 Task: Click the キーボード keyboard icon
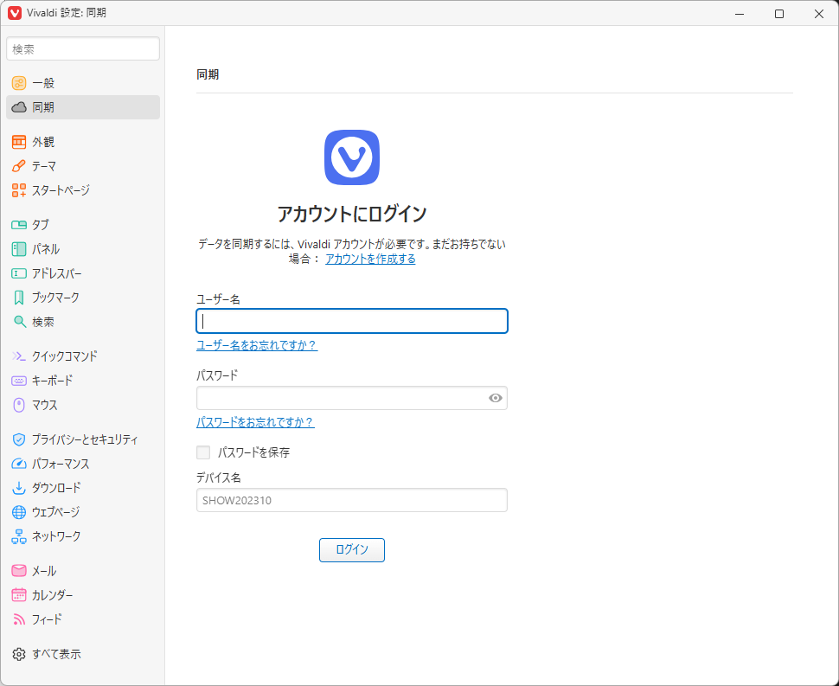[x=19, y=381]
